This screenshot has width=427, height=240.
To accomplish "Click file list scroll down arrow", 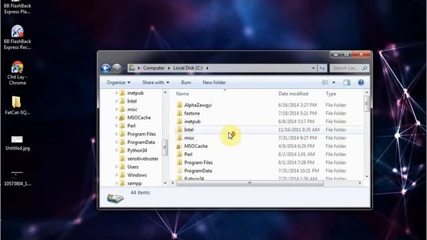I will (366, 177).
